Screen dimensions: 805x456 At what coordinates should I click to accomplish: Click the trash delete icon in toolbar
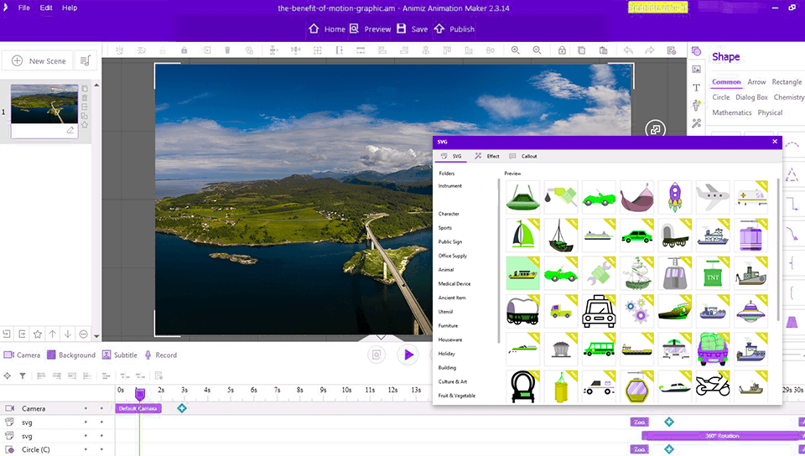click(x=227, y=50)
